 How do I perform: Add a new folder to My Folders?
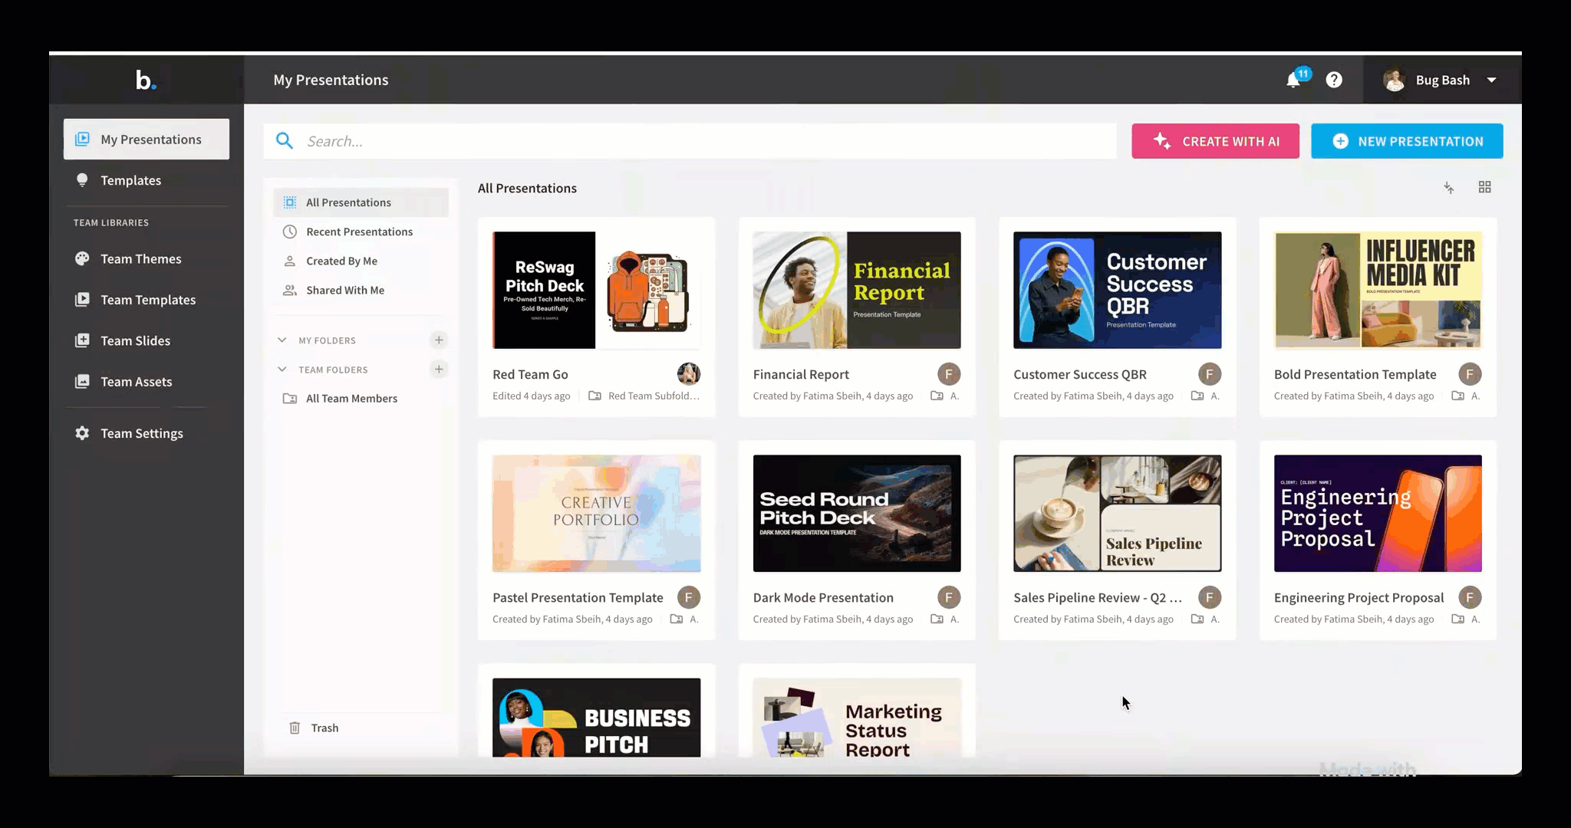pyautogui.click(x=439, y=340)
